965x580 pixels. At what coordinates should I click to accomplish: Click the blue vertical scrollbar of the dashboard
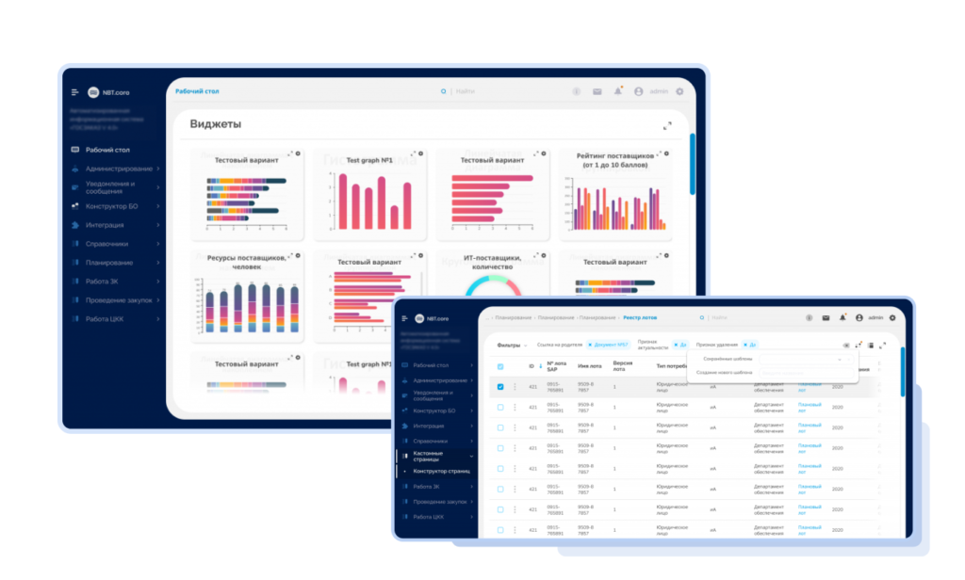click(x=693, y=164)
